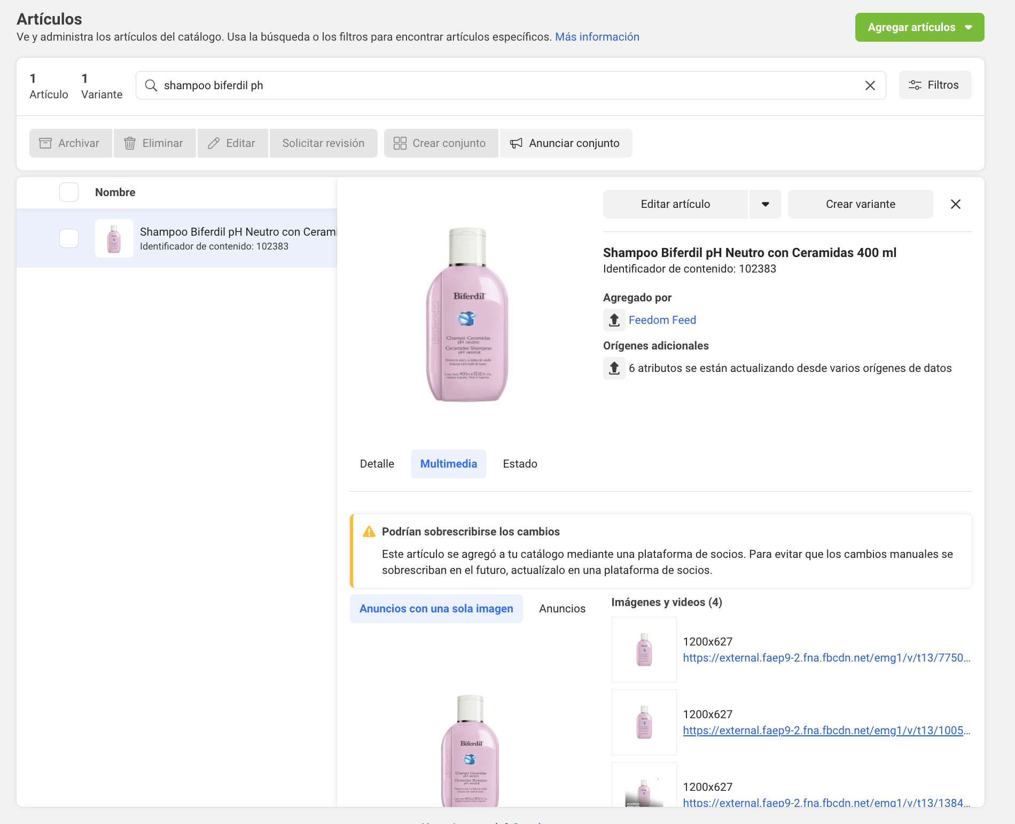Click upload icon next to Feedom Feed

(x=614, y=320)
